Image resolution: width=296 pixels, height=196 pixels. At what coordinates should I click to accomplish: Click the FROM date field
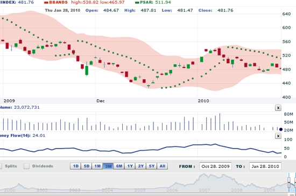(x=215, y=166)
